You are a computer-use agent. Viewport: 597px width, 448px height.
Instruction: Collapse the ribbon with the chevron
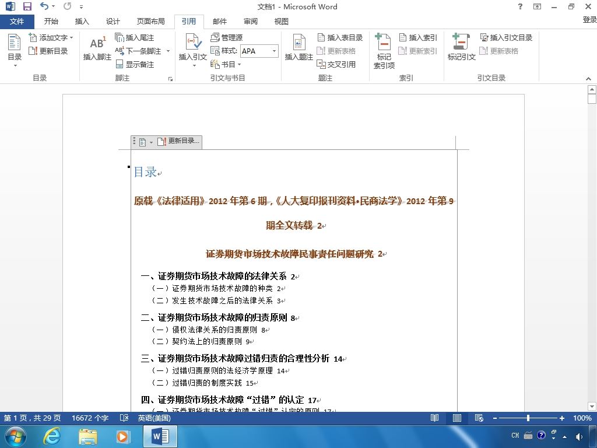click(589, 79)
